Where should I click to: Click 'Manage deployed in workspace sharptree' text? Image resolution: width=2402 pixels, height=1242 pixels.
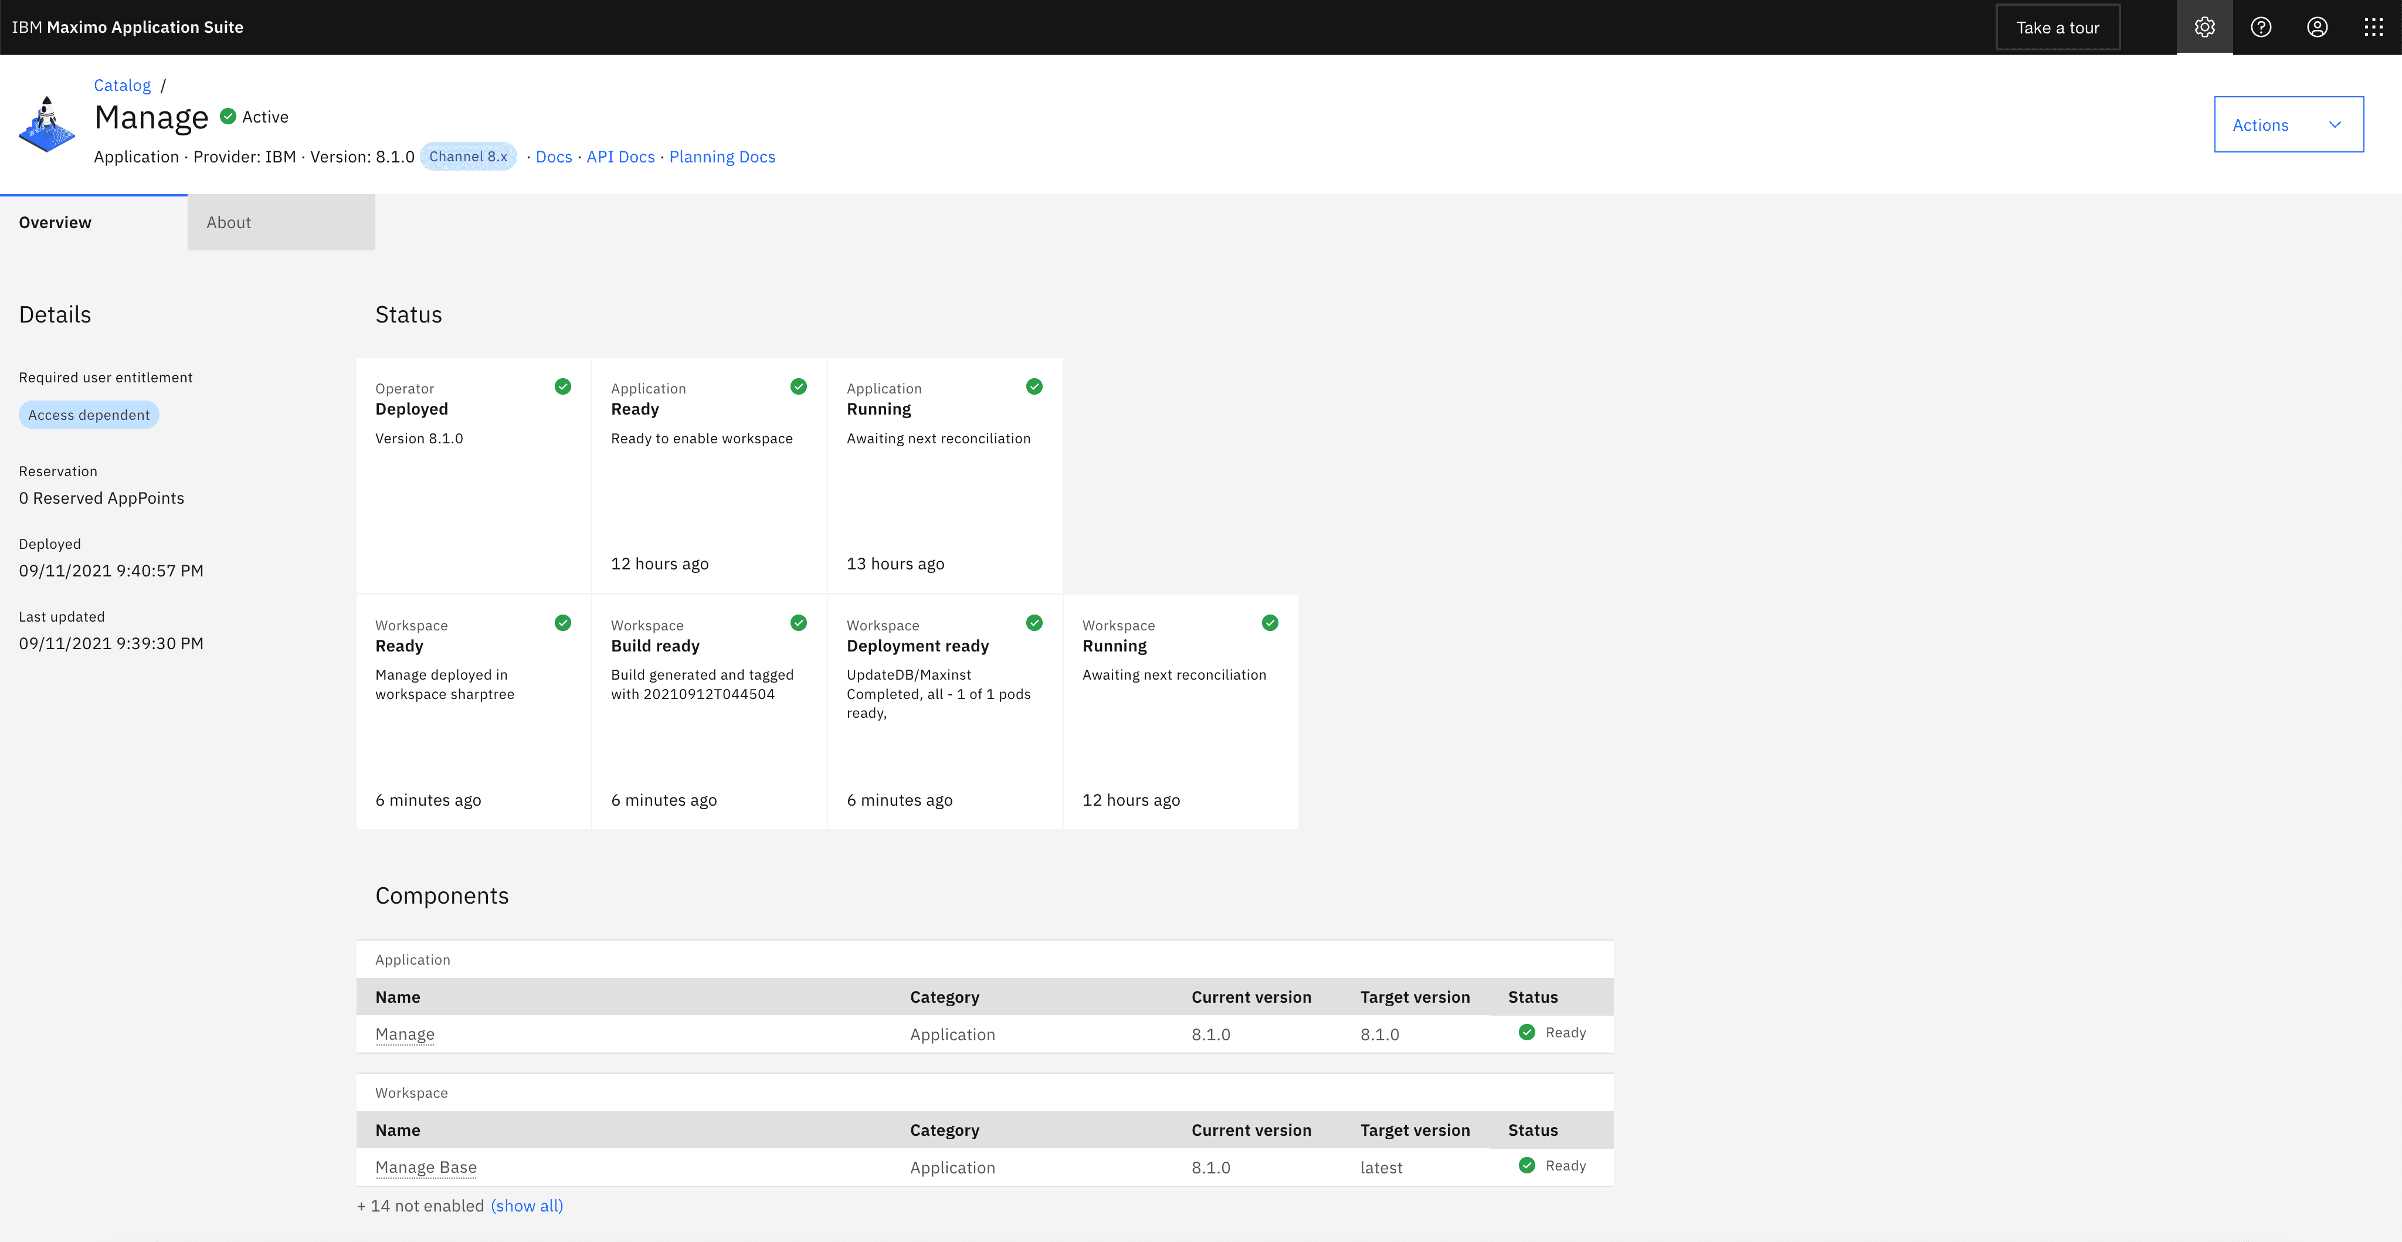coord(445,684)
